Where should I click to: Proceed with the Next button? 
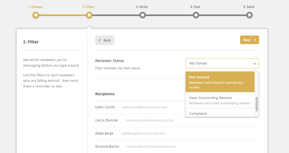(x=249, y=40)
